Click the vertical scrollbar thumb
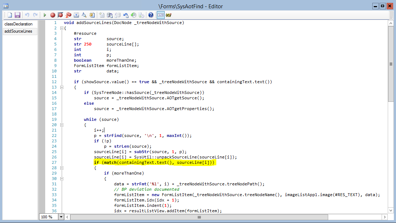The width and height of the screenshot is (396, 223). [x=391, y=64]
